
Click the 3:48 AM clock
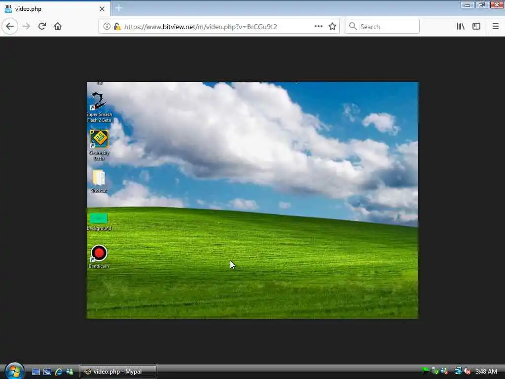486,372
